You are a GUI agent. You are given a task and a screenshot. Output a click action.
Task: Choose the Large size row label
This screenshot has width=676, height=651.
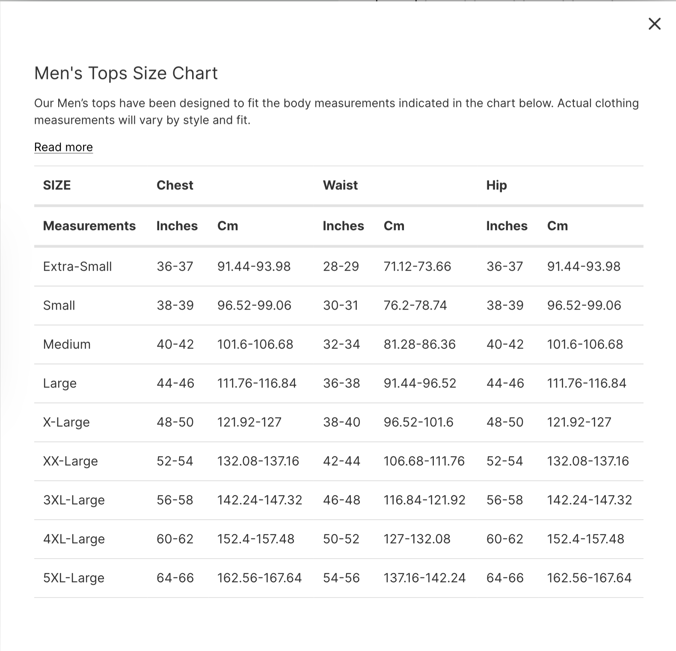pyautogui.click(x=60, y=383)
